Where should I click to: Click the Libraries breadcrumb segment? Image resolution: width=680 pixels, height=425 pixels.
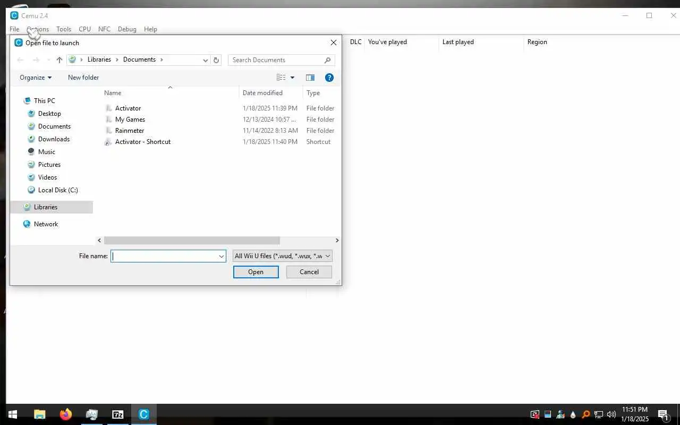click(x=99, y=59)
